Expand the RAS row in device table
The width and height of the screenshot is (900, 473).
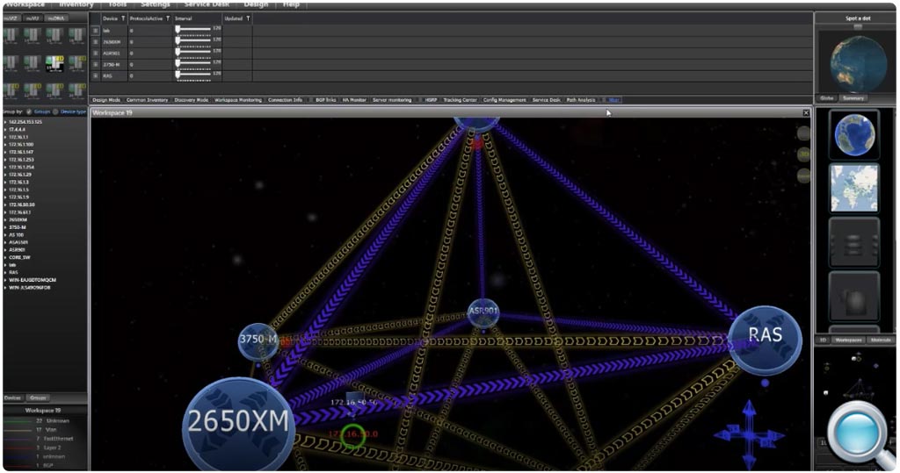[95, 75]
